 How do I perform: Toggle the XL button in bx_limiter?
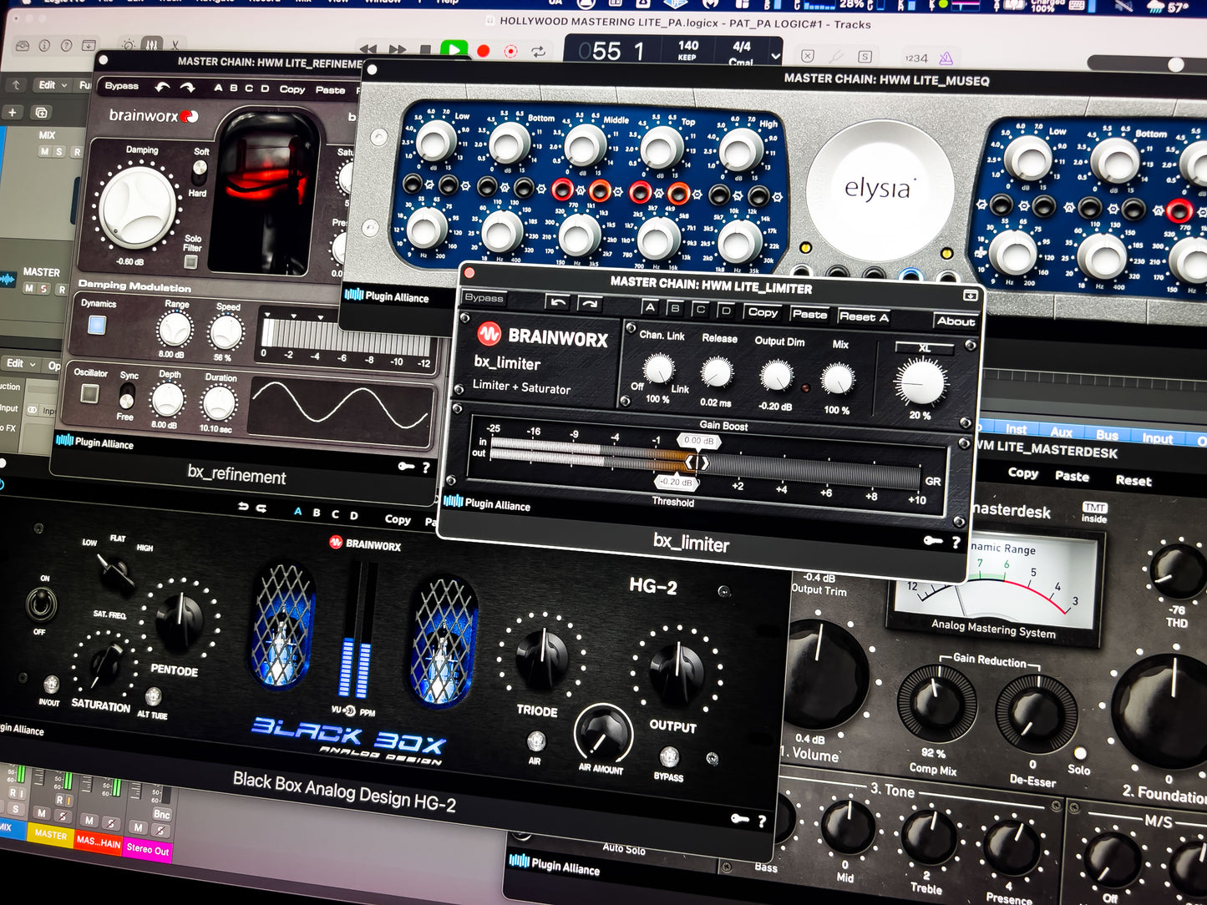click(x=924, y=347)
